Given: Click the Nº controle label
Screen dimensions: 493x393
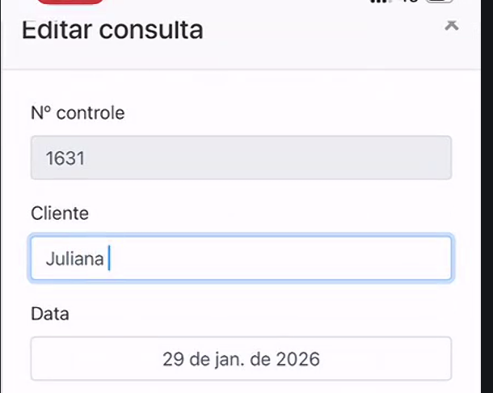Looking at the screenshot, I should coord(78,113).
